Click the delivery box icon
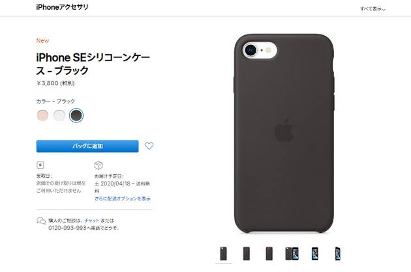Image resolution: width=411 pixels, height=272 pixels. coord(99,165)
